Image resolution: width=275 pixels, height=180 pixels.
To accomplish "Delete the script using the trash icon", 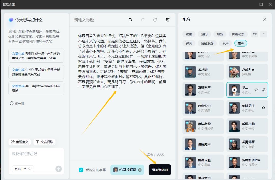I will [168, 20].
